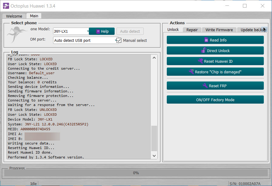The image size is (272, 186).
Task: Click "Sending device information..." log line
Action: [39, 87]
